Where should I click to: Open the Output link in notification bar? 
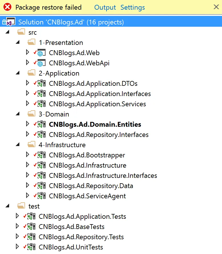coord(105,7)
